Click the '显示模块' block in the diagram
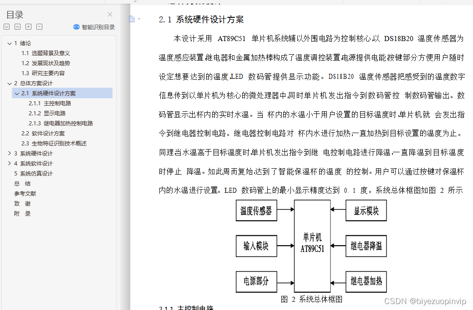Screen dimensions: 473x310 tap(366, 211)
